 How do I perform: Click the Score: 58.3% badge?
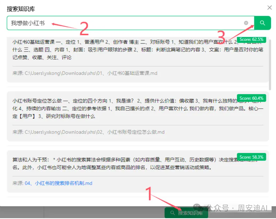pyautogui.click(x=251, y=157)
